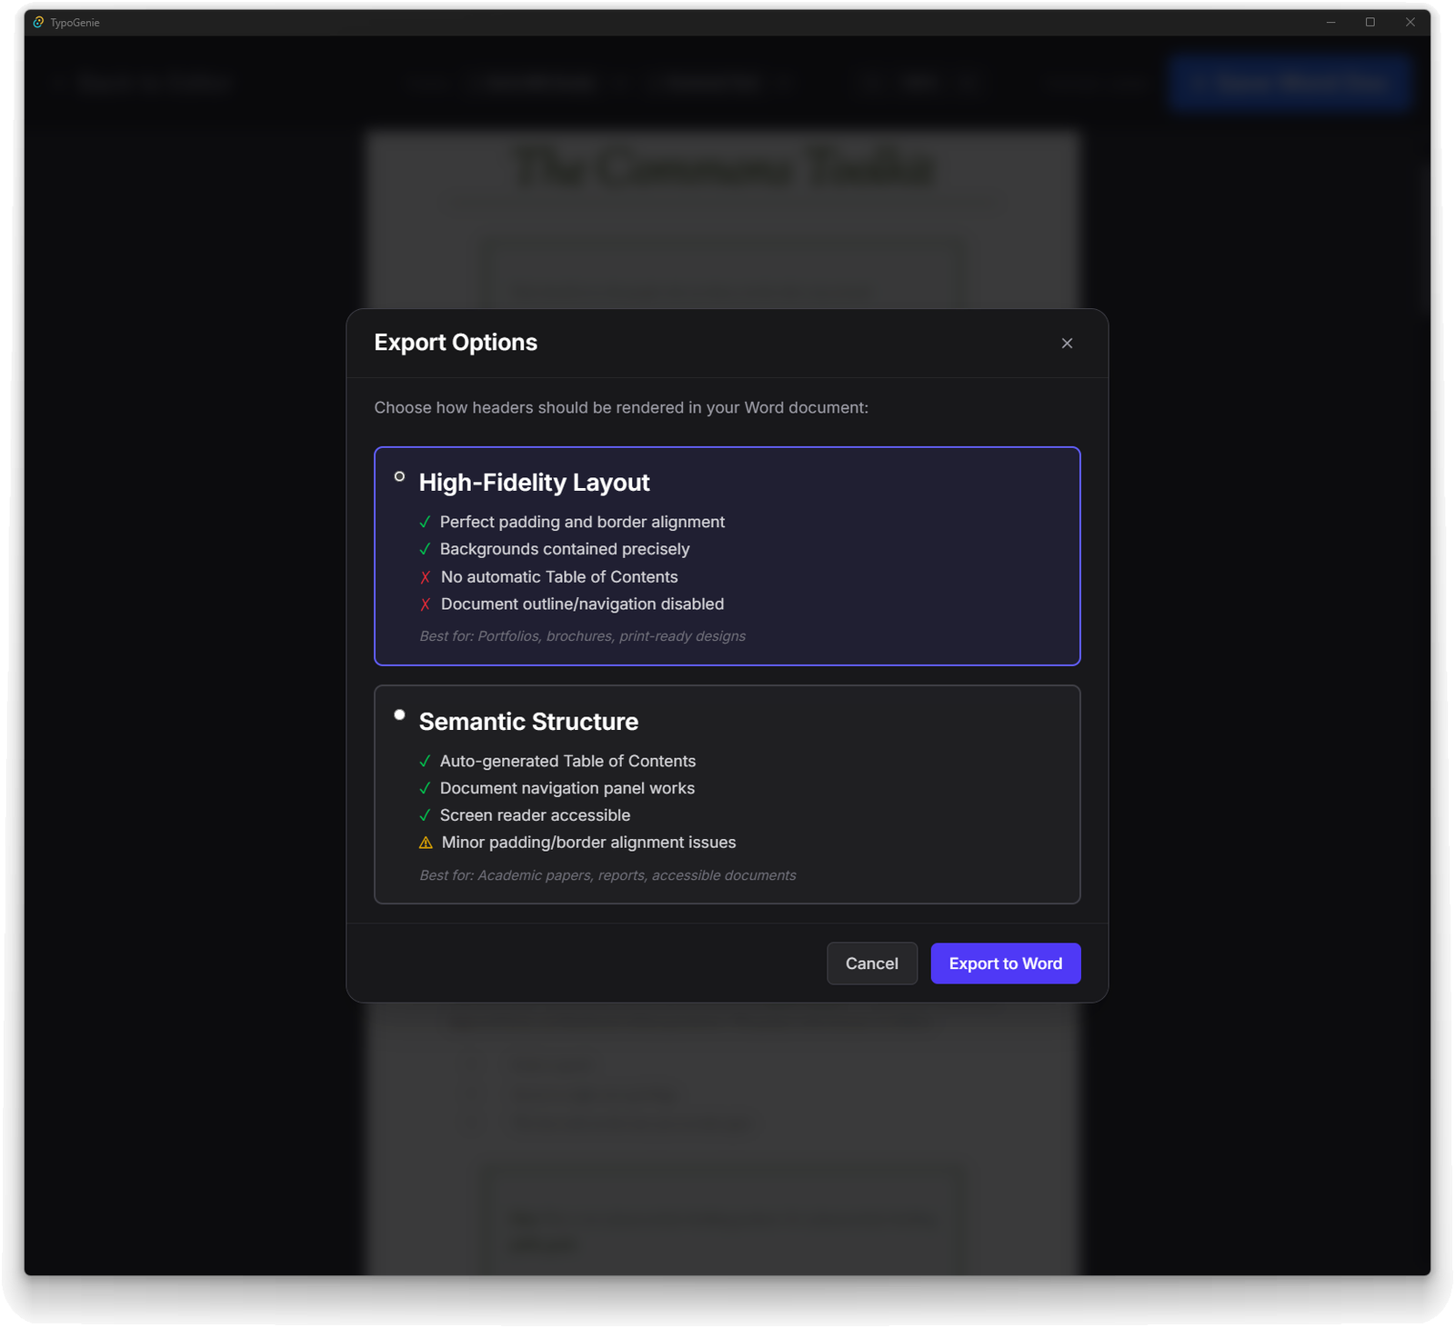Click the TypoGenie logo in title bar
Screen dimensions: 1455x1328
coord(38,22)
